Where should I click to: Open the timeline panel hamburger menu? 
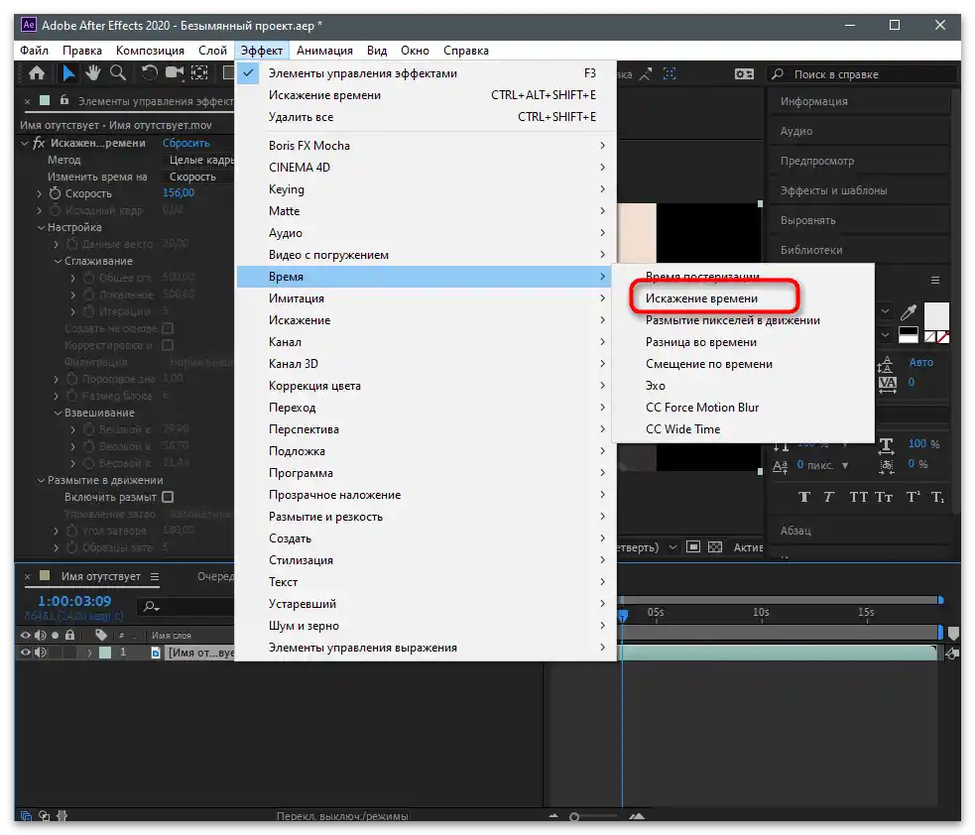tap(155, 577)
